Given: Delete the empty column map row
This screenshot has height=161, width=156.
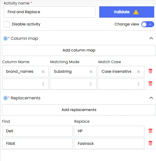Looking at the screenshot, I should click(x=150, y=83).
